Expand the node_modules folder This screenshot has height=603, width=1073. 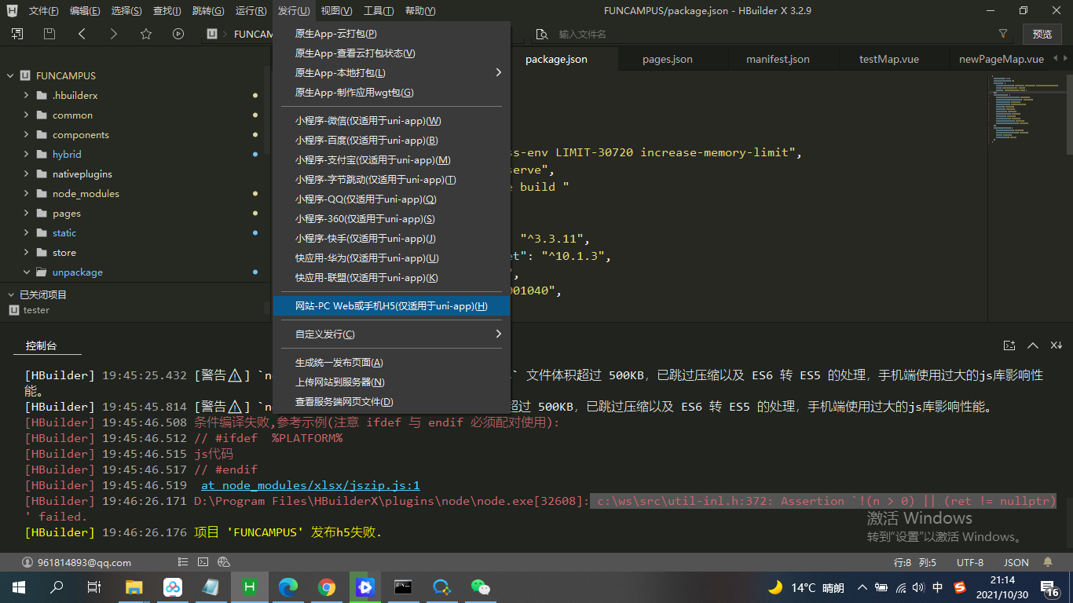coord(26,194)
